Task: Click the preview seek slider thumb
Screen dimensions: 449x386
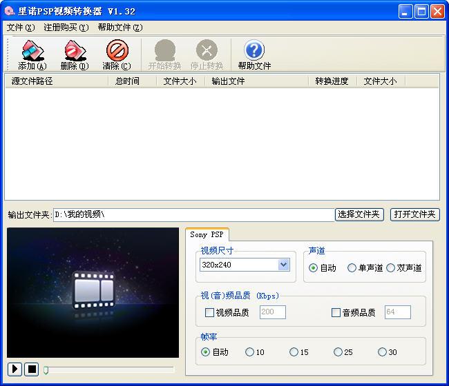Action: (x=46, y=370)
